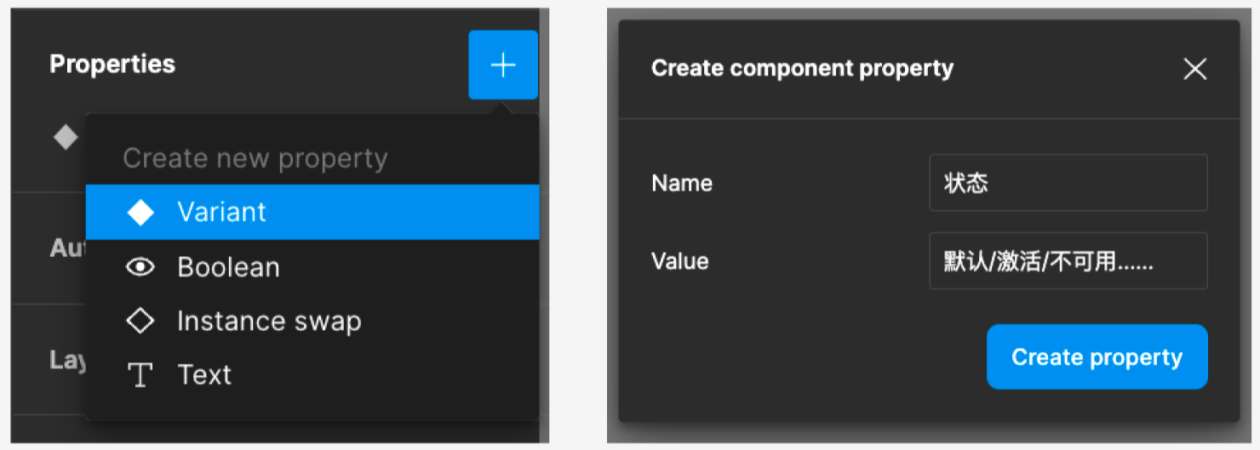Click the Name input field containing 状态
The height and width of the screenshot is (450, 1260).
point(1068,183)
